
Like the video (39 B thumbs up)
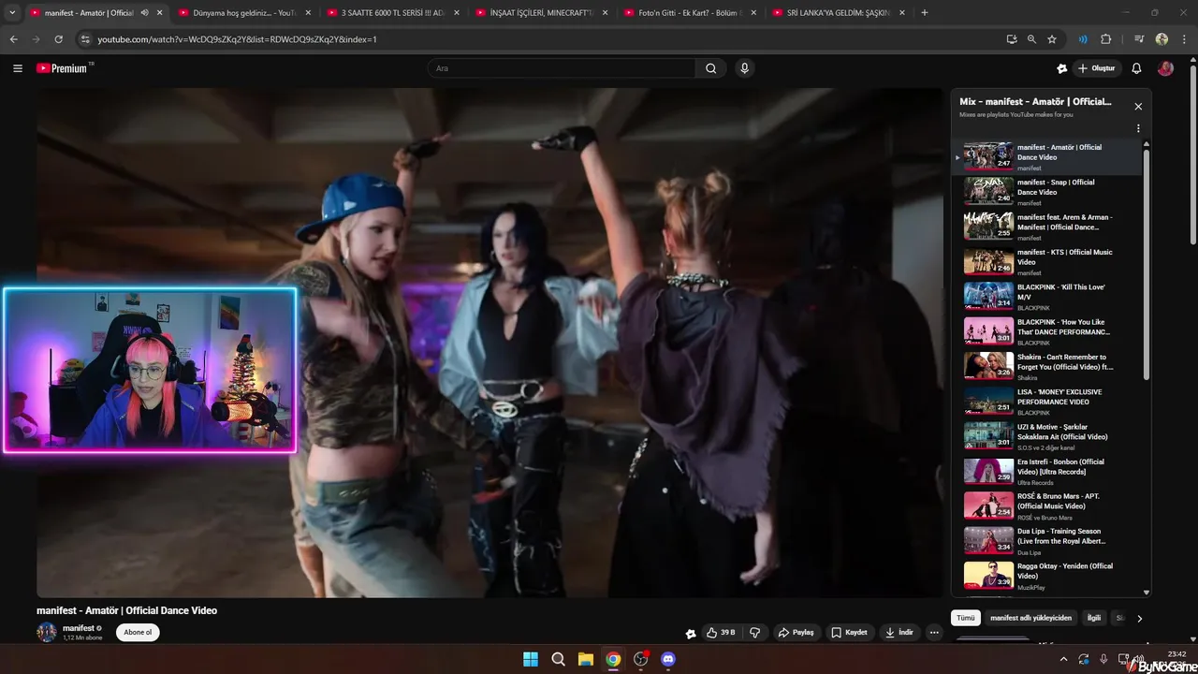tap(721, 633)
